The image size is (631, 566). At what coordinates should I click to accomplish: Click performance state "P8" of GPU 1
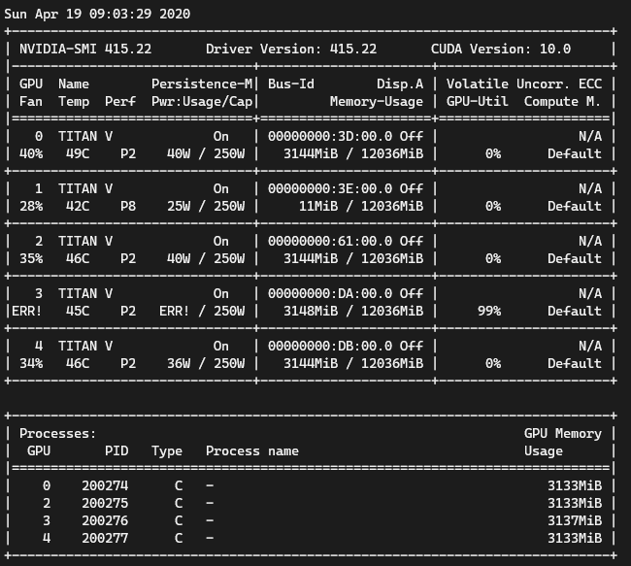click(x=128, y=206)
